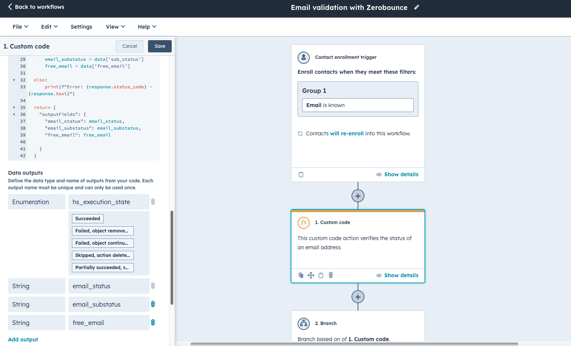The image size is (571, 346).
Task: Click the left panel vertical scrollbar
Action: coord(172,258)
